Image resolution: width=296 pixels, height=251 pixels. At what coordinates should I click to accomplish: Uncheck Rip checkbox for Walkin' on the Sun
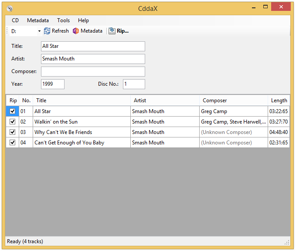(x=13, y=122)
